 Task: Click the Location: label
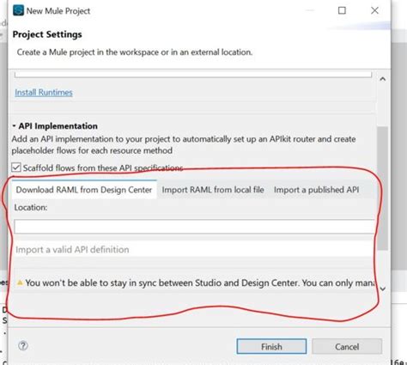[31, 207]
